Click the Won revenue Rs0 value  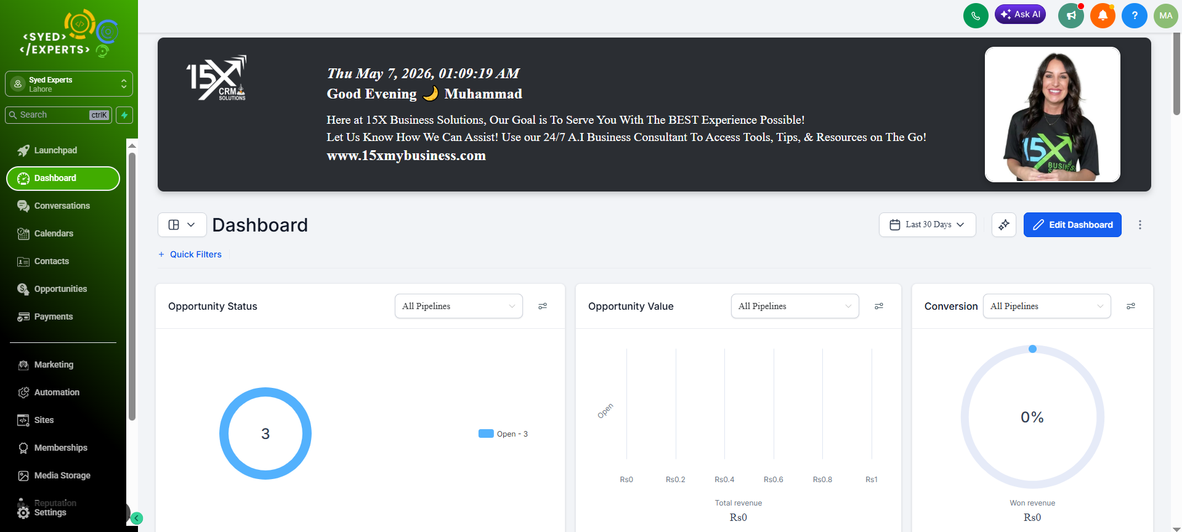tap(1032, 518)
